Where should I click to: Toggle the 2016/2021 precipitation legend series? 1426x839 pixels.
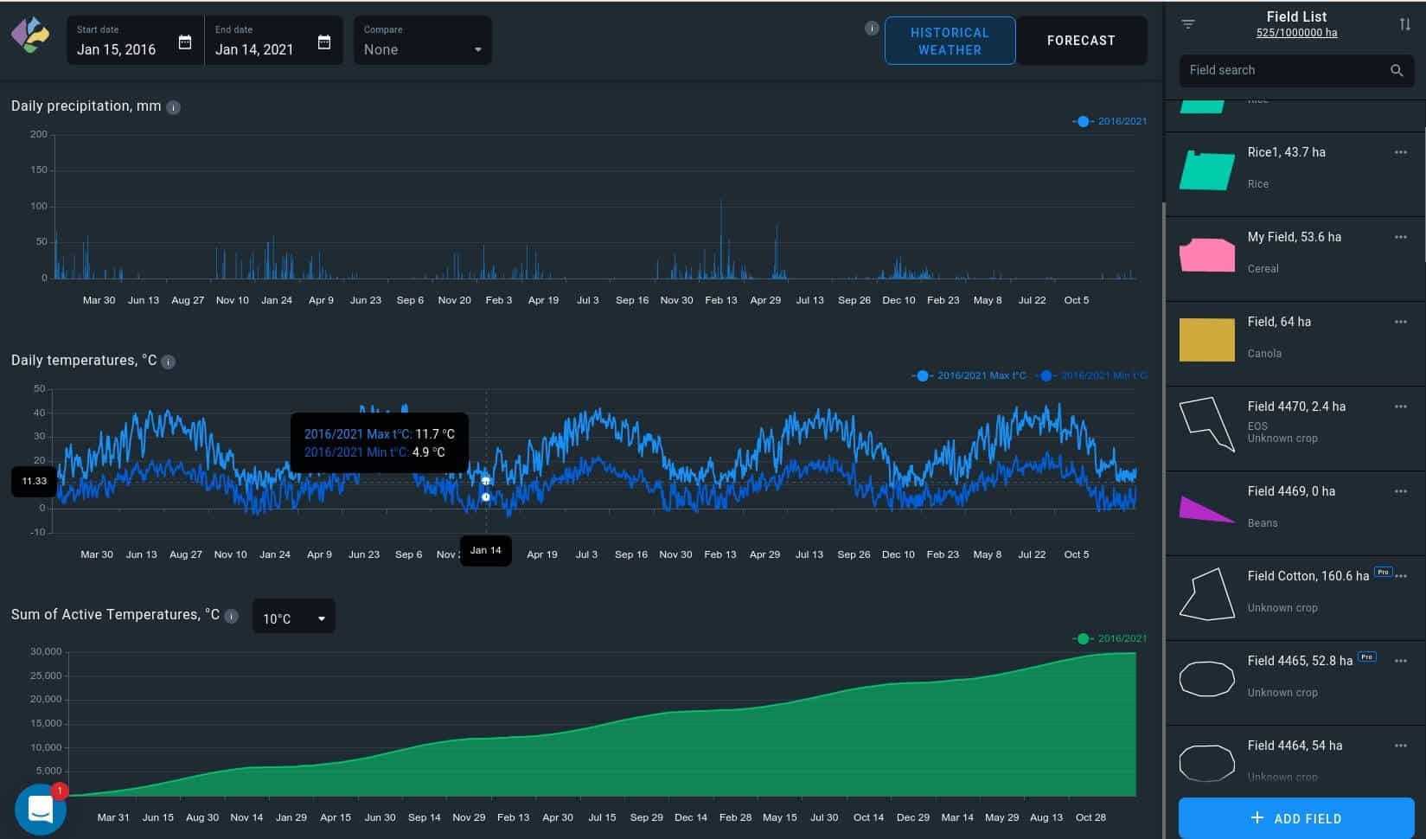click(x=1109, y=121)
